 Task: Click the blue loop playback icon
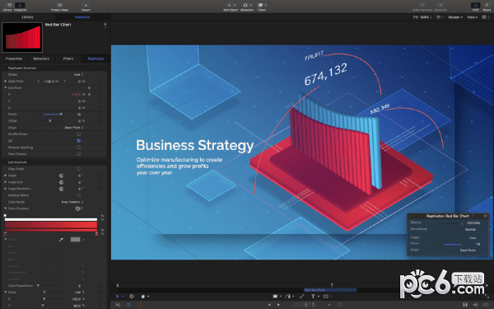(129, 305)
